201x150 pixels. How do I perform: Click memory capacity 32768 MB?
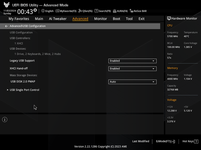pyautogui.click(x=173, y=90)
